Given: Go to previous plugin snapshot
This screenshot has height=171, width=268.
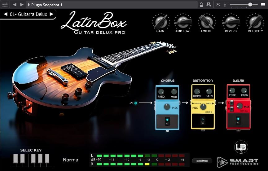Looking at the screenshot, I should [x=15, y=5].
